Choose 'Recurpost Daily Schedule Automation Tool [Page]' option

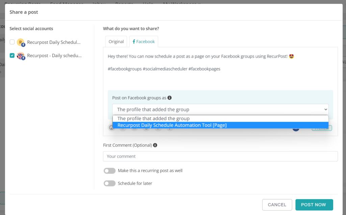click(220, 125)
